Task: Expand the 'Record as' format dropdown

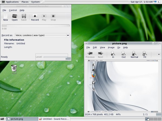Action: point(68,35)
